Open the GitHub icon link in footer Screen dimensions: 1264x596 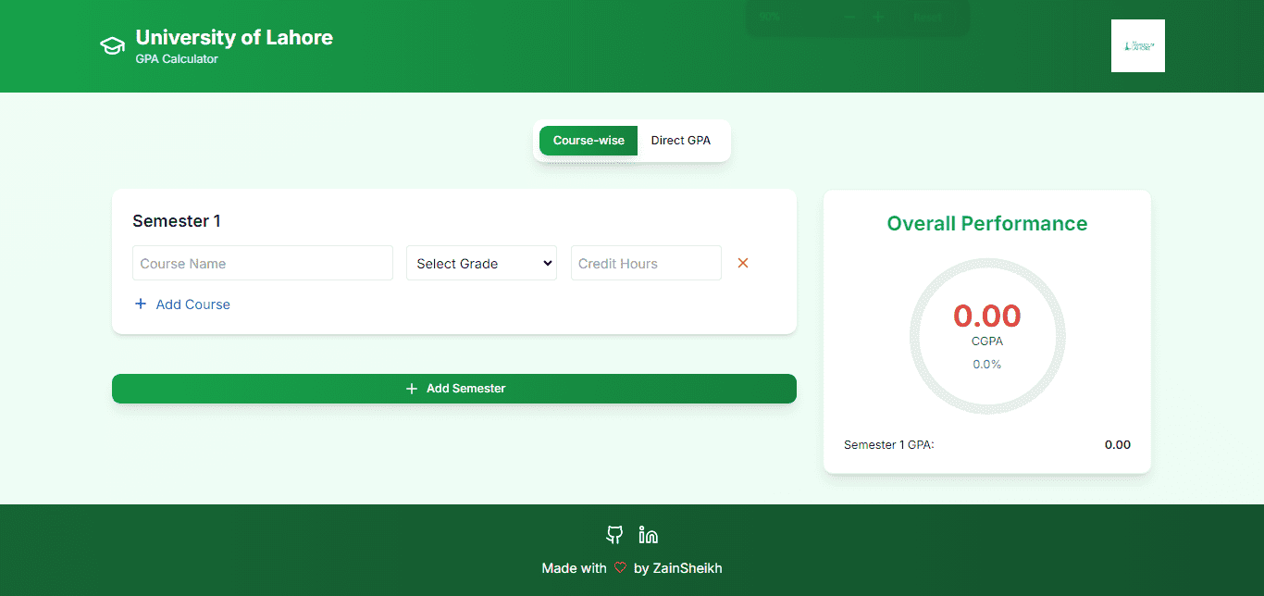tap(614, 535)
